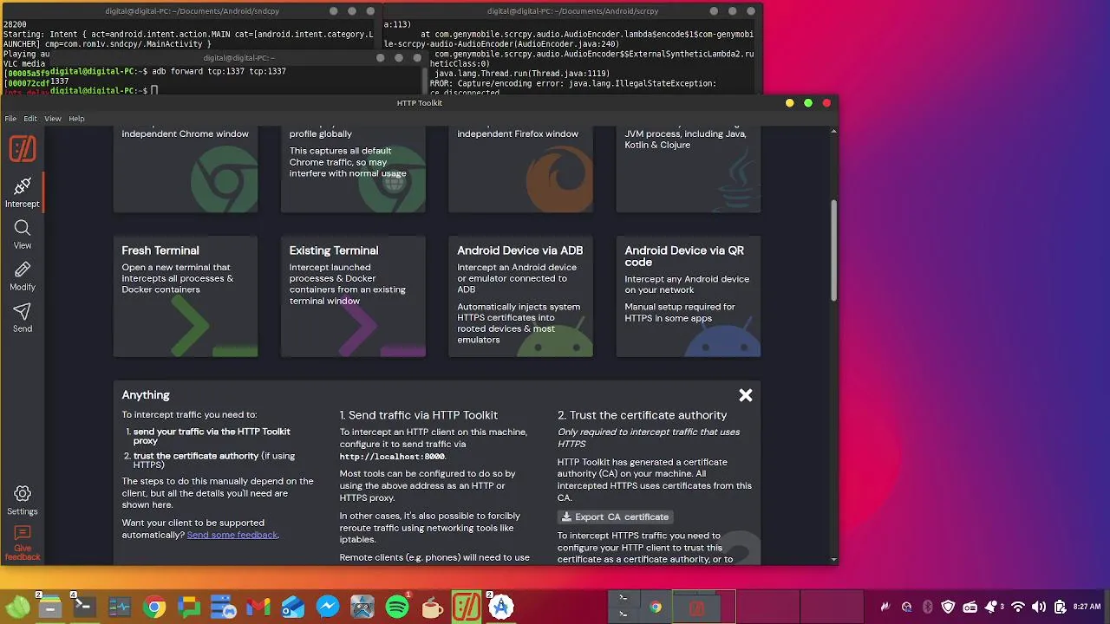1110x624 pixels.
Task: Open the File menu in HTTP Toolkit
Action: pyautogui.click(x=10, y=119)
